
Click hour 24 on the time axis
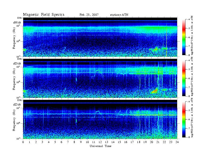[177, 142]
